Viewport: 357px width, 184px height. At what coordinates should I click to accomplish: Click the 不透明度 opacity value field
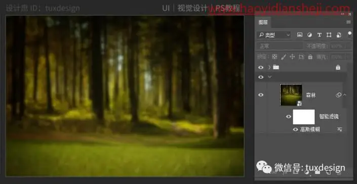[x=337, y=46]
